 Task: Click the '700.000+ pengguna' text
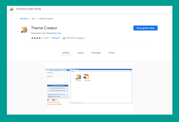[75, 38]
